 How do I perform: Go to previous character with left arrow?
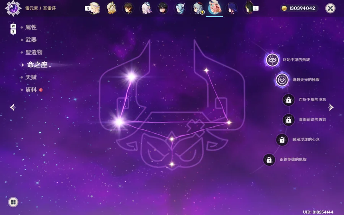[13, 107]
